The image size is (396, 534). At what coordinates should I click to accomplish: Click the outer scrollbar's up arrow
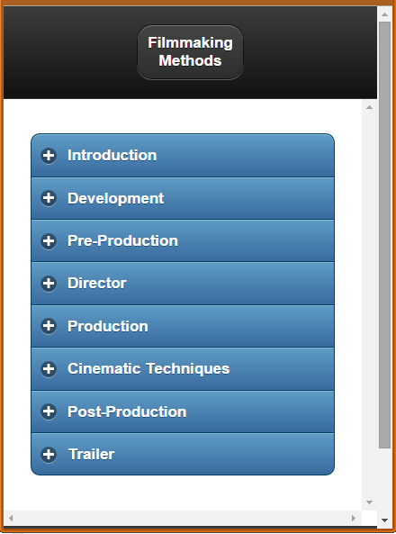(x=385, y=14)
